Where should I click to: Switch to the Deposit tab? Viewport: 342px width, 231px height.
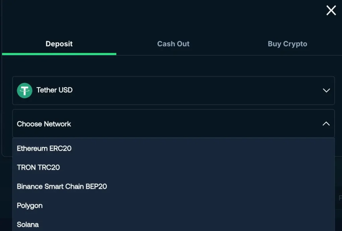[59, 44]
